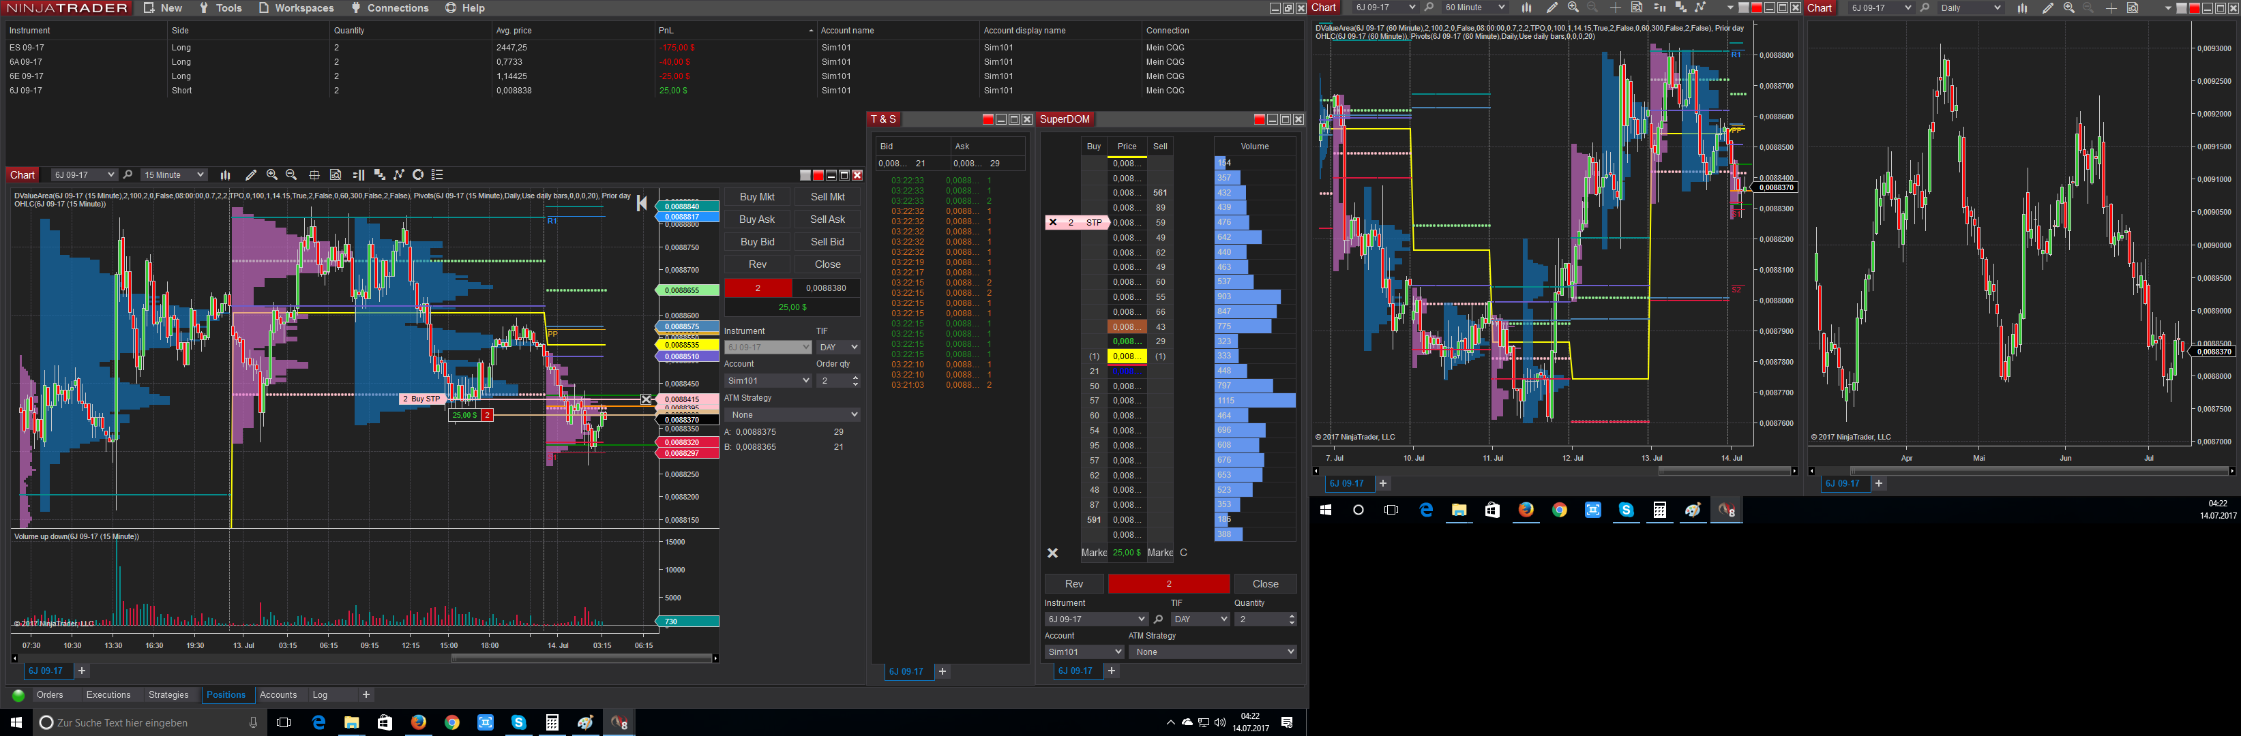Viewport: 2241px width, 736px height.
Task: Click the 15 Minute chart horizontal scrollbar
Action: [x=581, y=659]
